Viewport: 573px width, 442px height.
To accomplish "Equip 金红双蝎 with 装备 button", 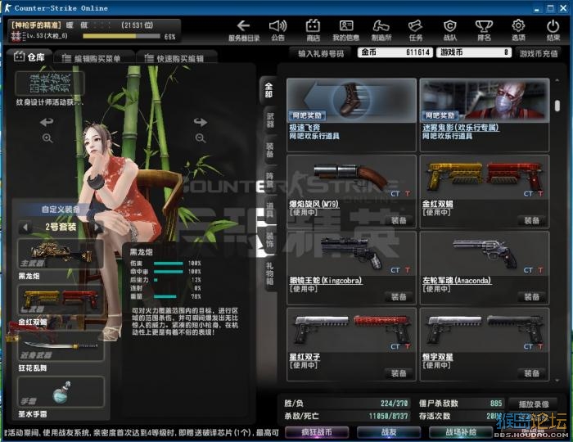I will point(531,220).
